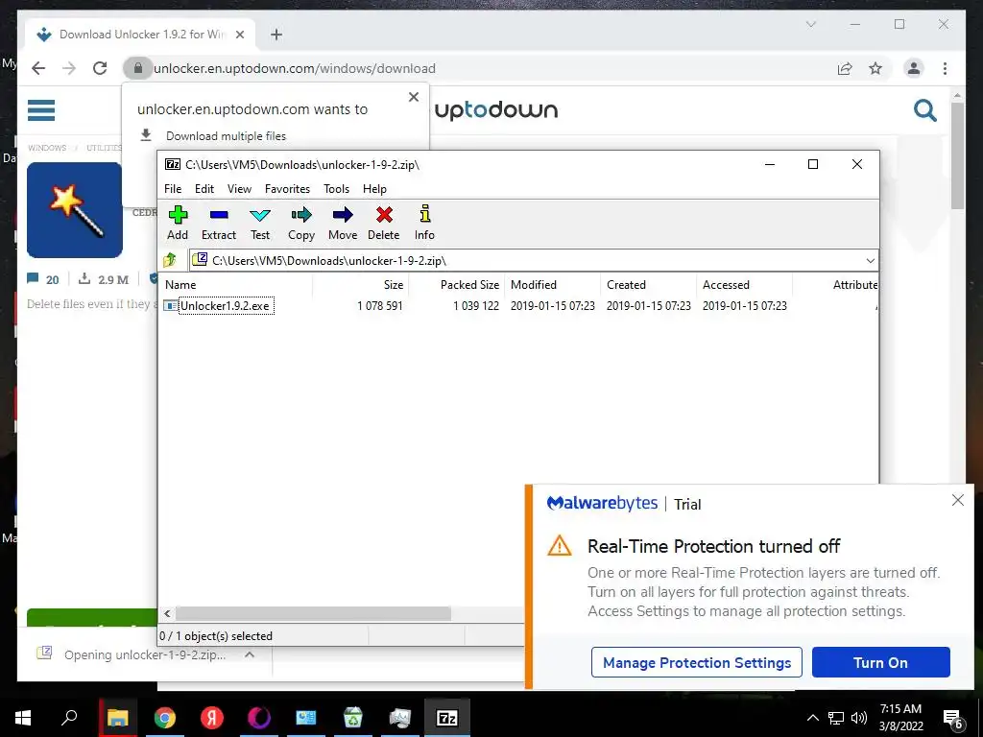Share this page via Chrome share icon
Image resolution: width=983 pixels, height=737 pixels.
(845, 68)
